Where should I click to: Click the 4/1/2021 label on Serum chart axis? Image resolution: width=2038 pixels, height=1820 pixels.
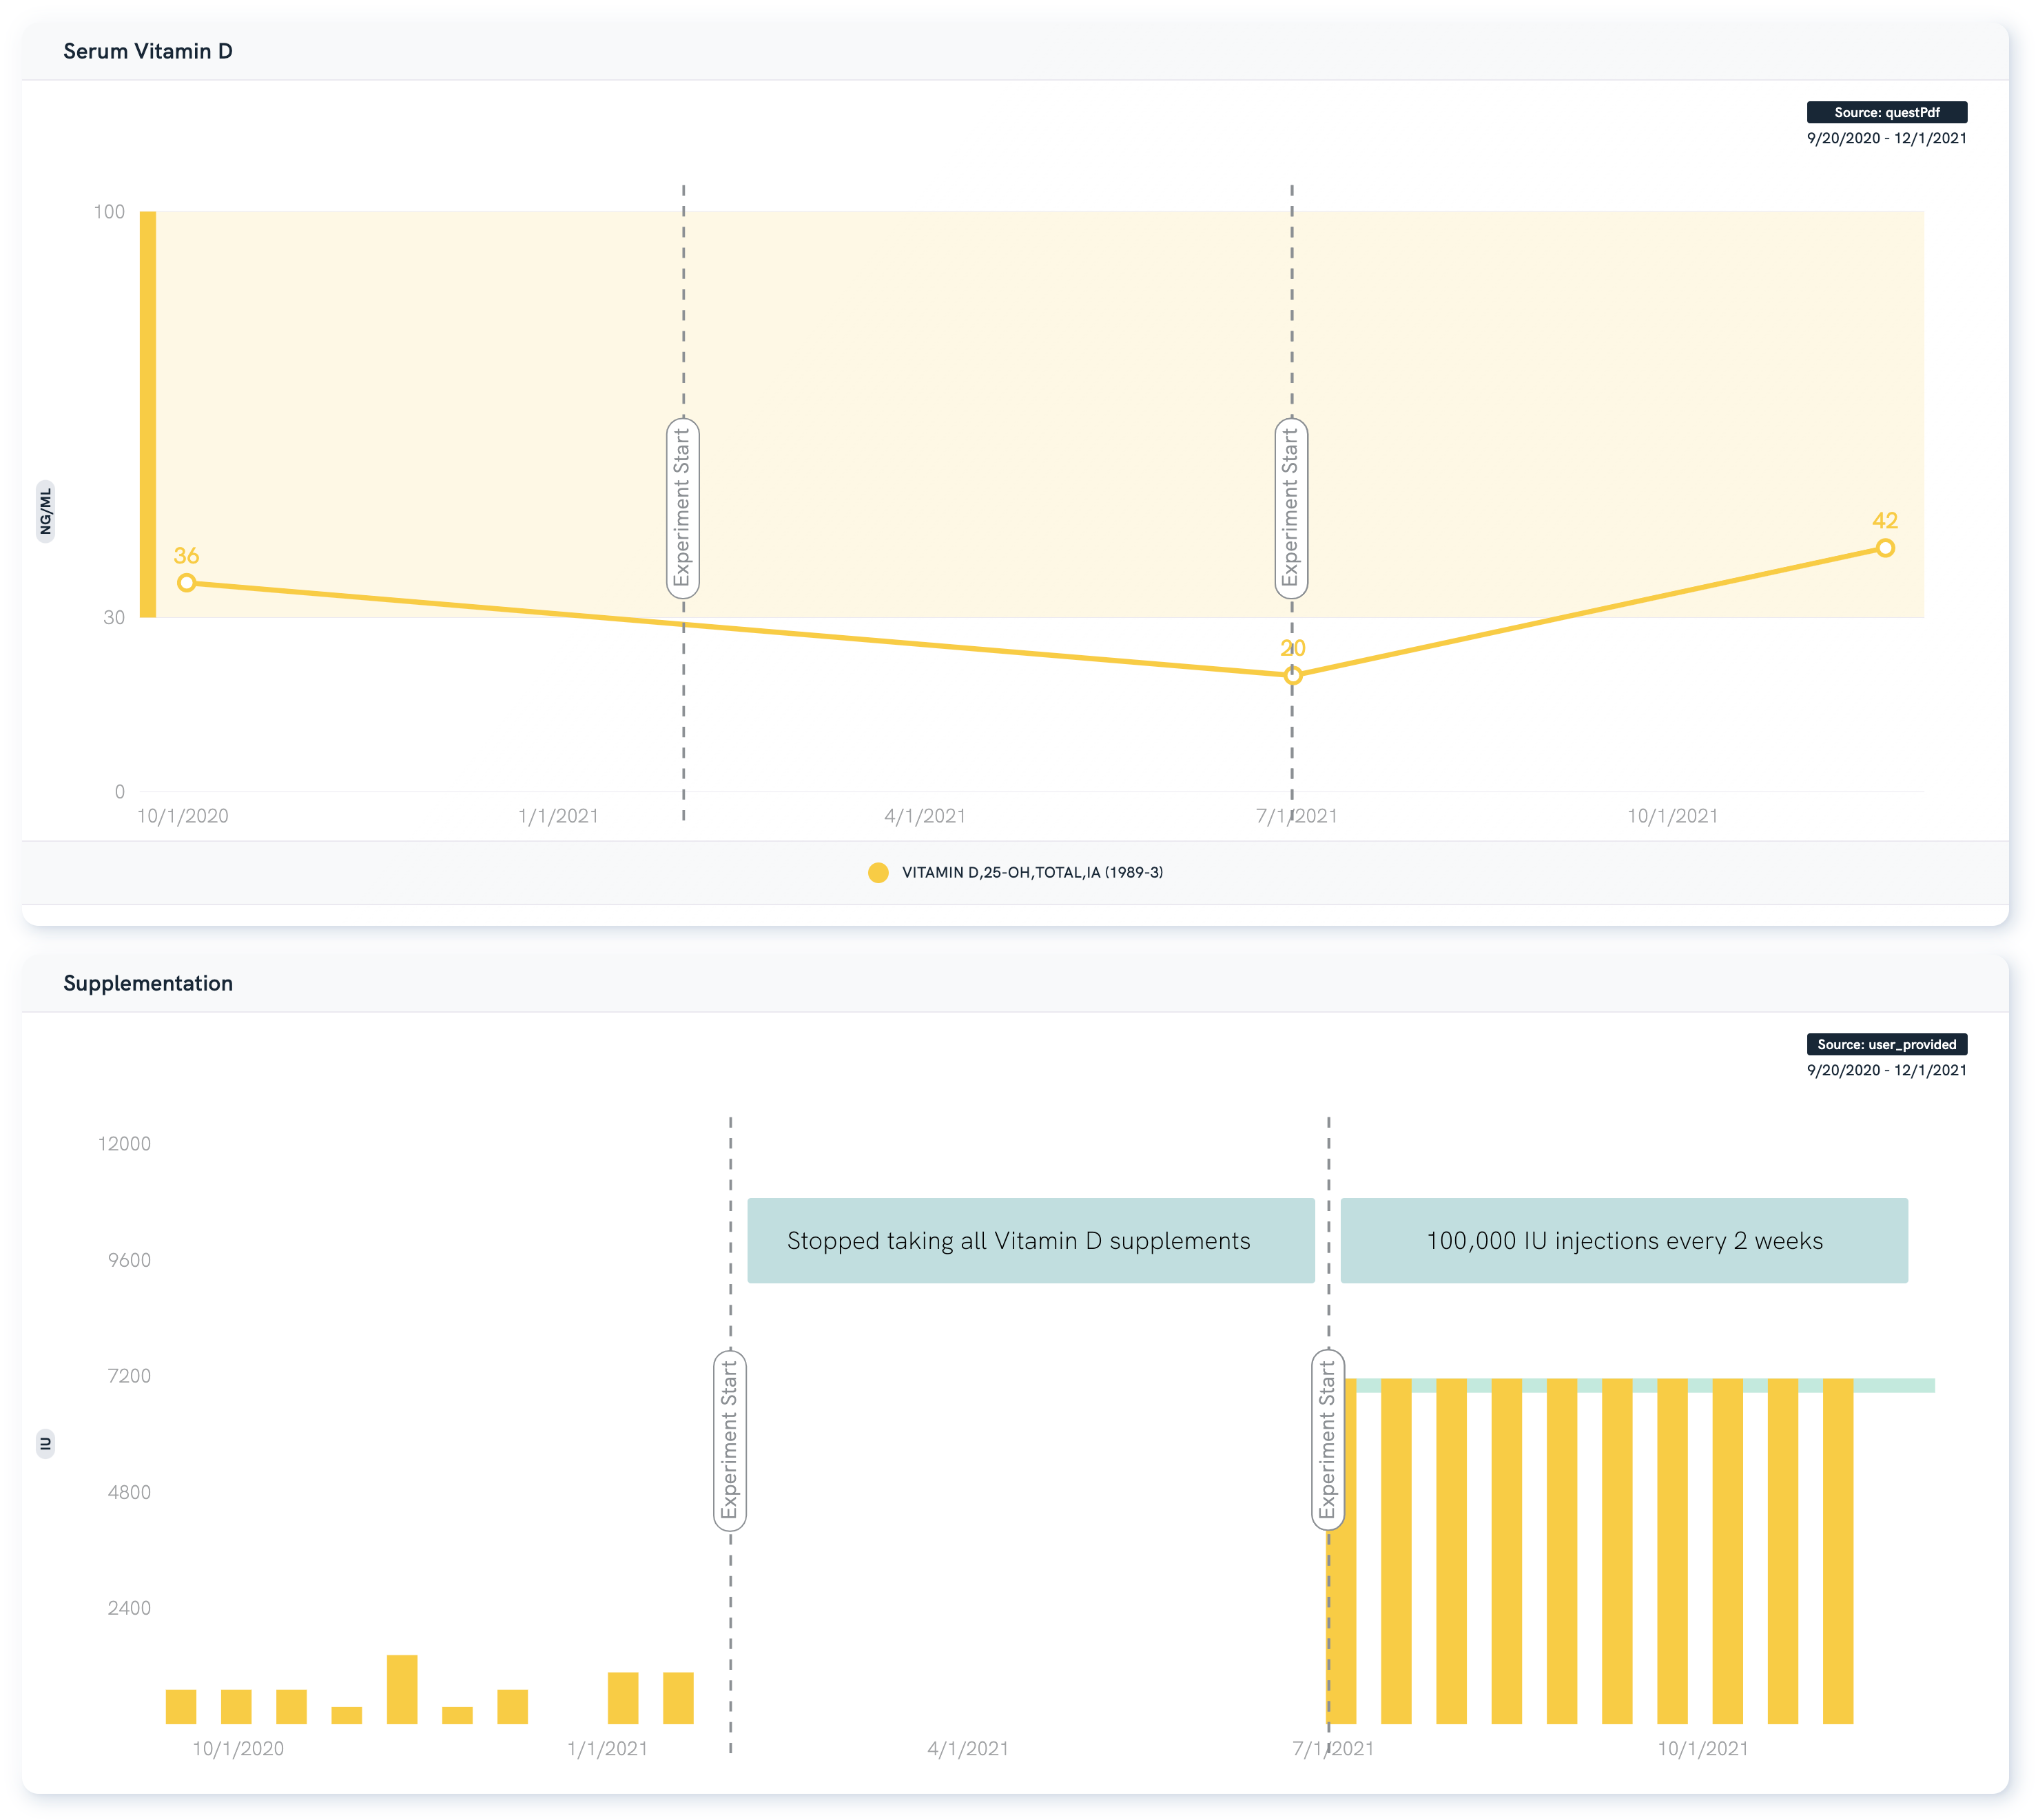925,816
